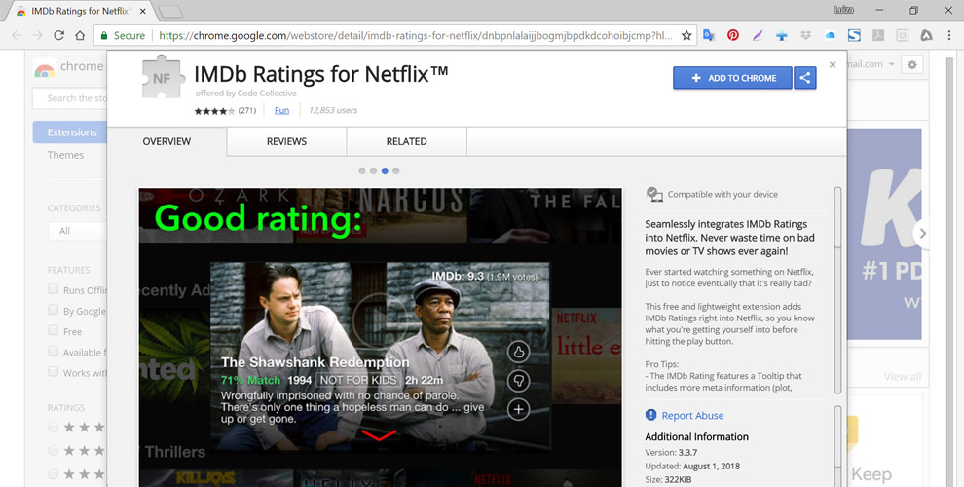Close the extension detail overlay
The height and width of the screenshot is (487, 964).
[833, 64]
